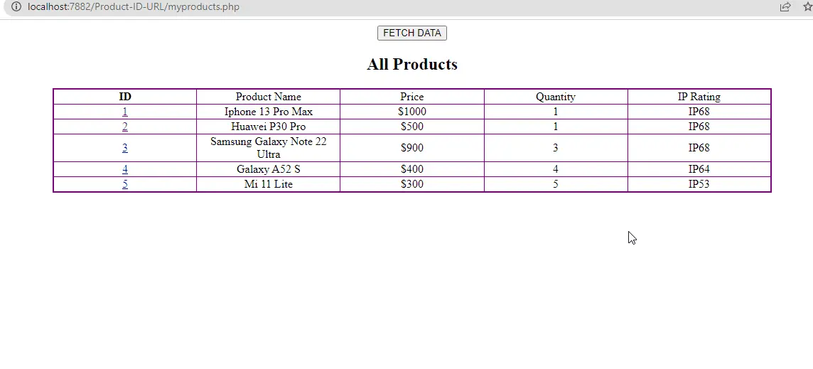Select the Iphone 13 Pro Max cell
Image resolution: width=813 pixels, height=369 pixels.
point(268,112)
